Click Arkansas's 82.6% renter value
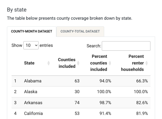This screenshot has width=162, height=119. (141, 103)
